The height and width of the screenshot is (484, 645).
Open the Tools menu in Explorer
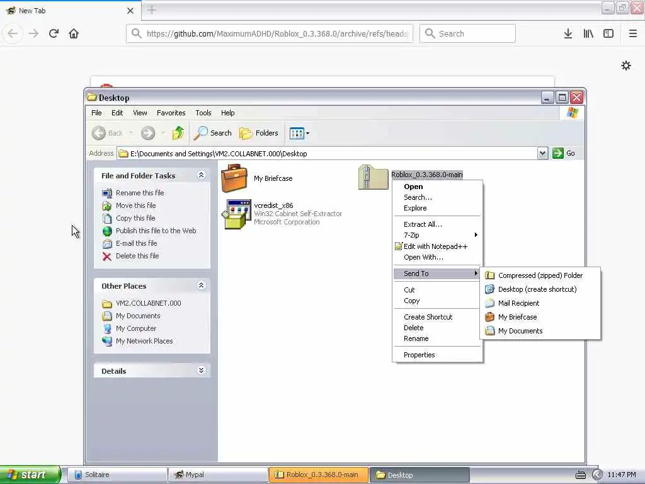click(x=203, y=113)
